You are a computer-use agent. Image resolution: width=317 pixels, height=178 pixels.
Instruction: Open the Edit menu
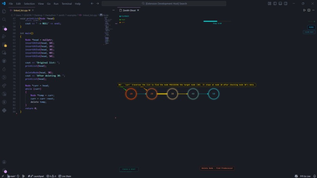18,4
